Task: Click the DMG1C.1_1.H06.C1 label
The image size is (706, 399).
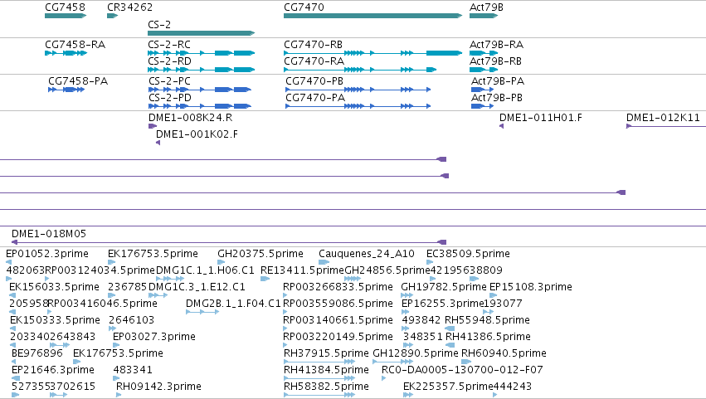Action: [x=205, y=270]
